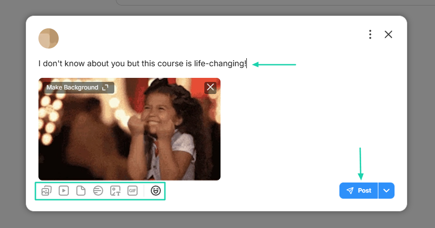Viewport: 435px width, 228px height.
Task: Expand the Post options dropdown arrow
Action: click(386, 191)
